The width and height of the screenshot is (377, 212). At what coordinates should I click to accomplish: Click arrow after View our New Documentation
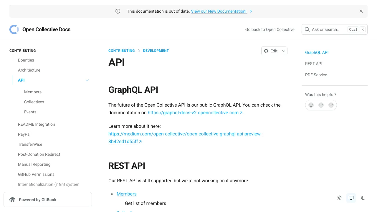(251, 11)
